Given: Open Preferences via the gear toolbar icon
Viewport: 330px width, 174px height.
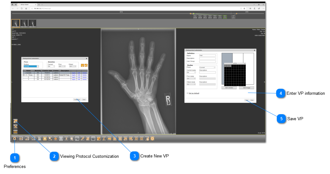Looking at the screenshot, I should pyautogui.click(x=15, y=139).
